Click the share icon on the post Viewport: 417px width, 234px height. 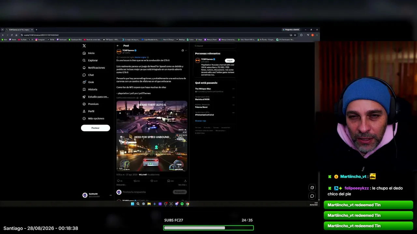185,181
